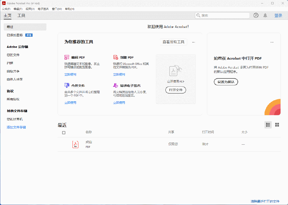Viewport: 288px width, 205px height.
Task: Open the 帮助(H) menu
Action: 70,9
